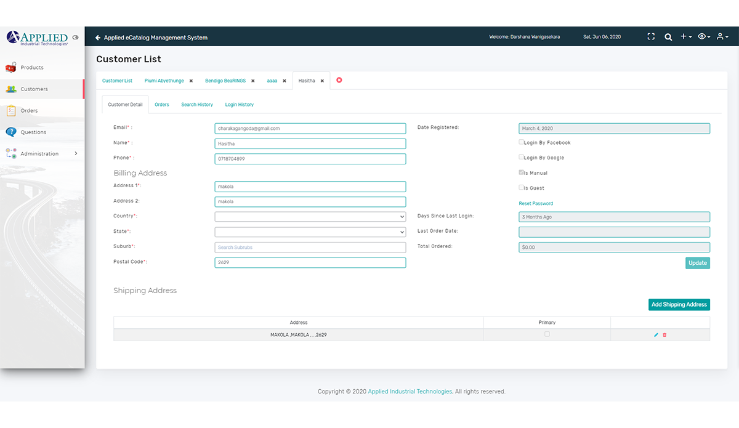This screenshot has height=428, width=739.
Task: Enable Login By Facebook checkbox
Action: coord(522,142)
